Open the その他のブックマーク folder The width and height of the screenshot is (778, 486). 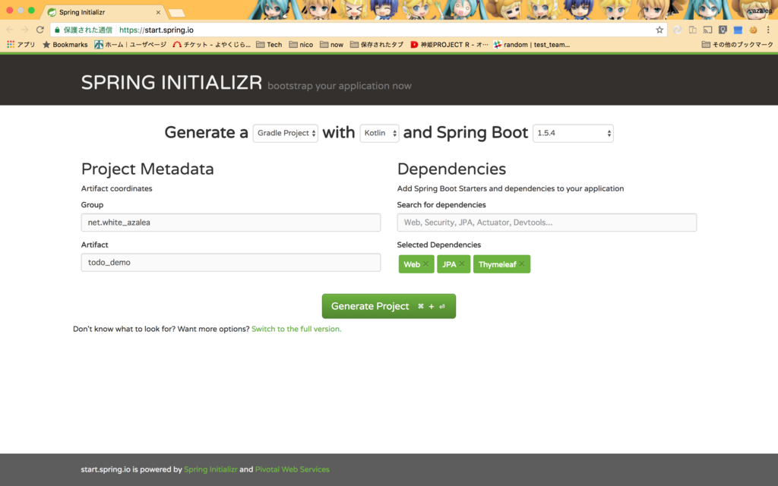(737, 45)
